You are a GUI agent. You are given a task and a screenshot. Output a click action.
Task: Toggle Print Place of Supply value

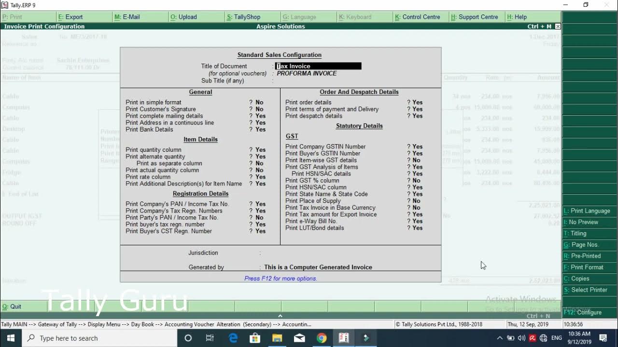click(416, 201)
